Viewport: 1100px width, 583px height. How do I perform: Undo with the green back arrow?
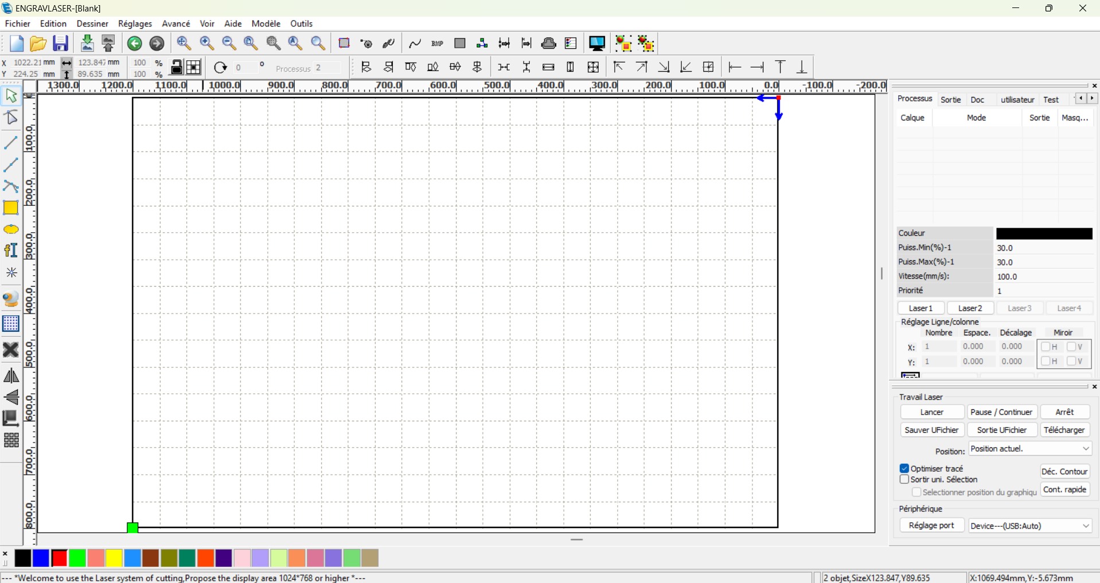pos(135,44)
